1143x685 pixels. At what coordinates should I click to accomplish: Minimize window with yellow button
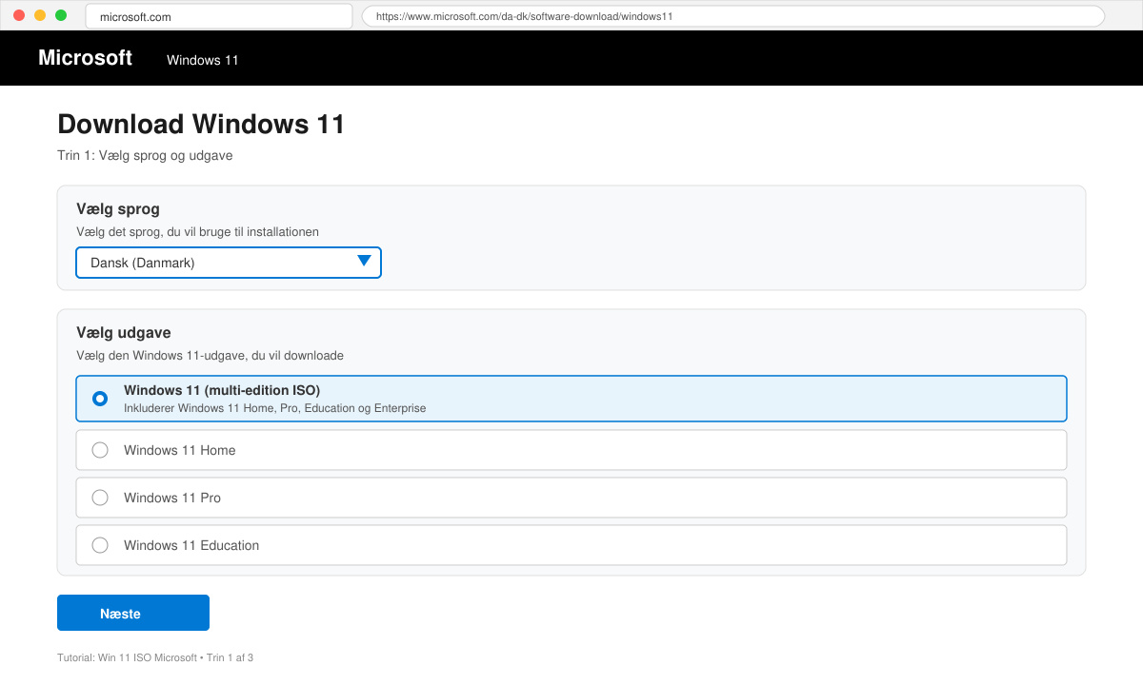tap(40, 15)
